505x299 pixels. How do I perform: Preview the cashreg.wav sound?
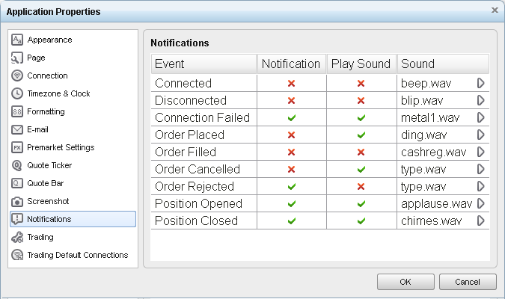click(x=481, y=152)
